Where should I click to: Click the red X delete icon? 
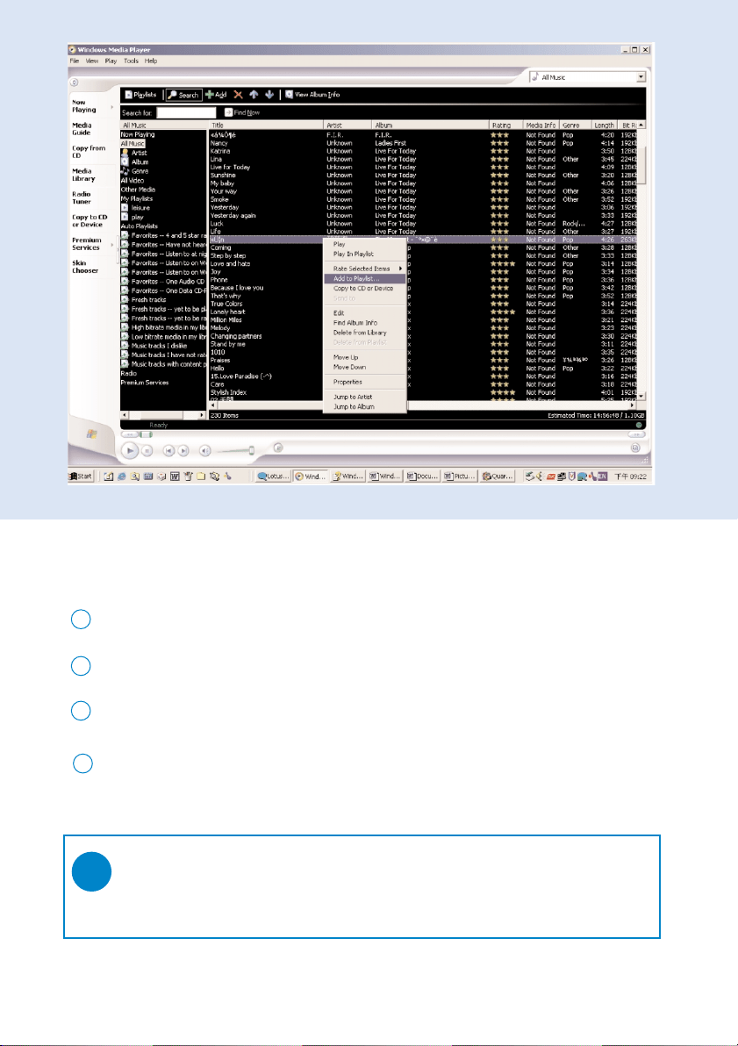click(238, 95)
